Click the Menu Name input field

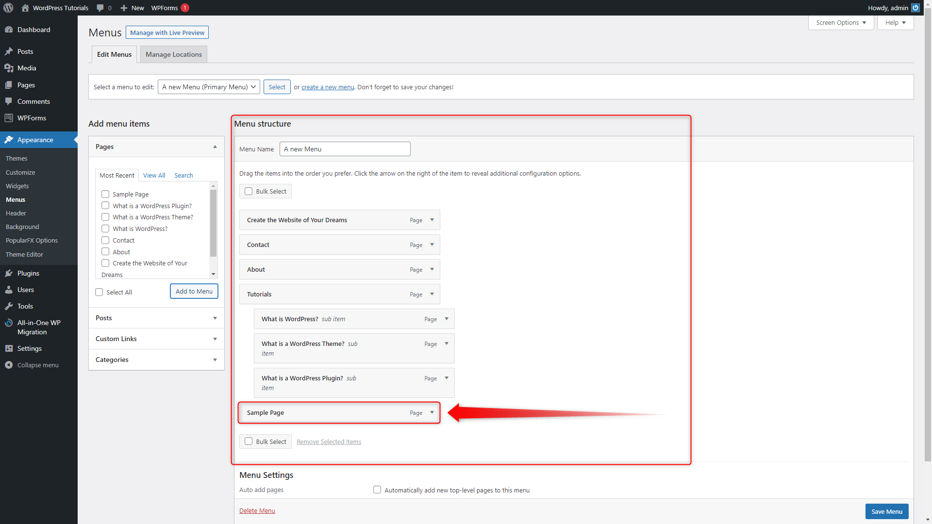pos(345,148)
